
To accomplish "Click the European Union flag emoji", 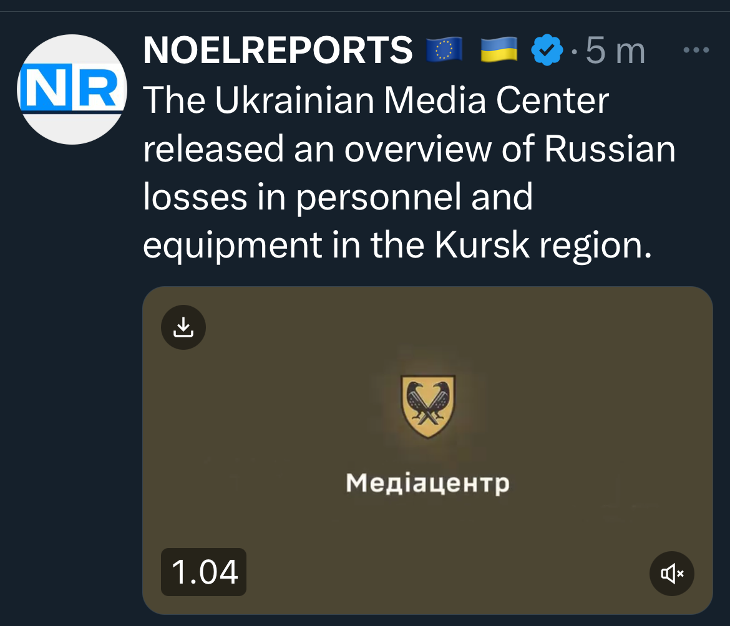I will click(x=445, y=50).
